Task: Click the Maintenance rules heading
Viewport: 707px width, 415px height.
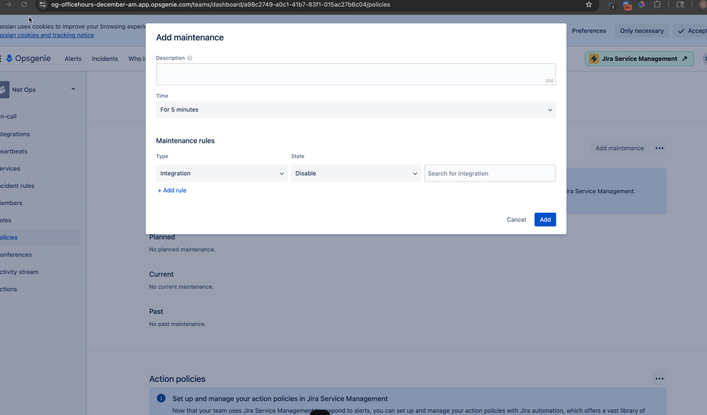Action: (x=185, y=141)
